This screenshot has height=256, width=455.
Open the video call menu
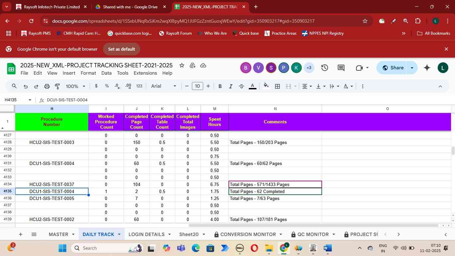click(x=362, y=68)
